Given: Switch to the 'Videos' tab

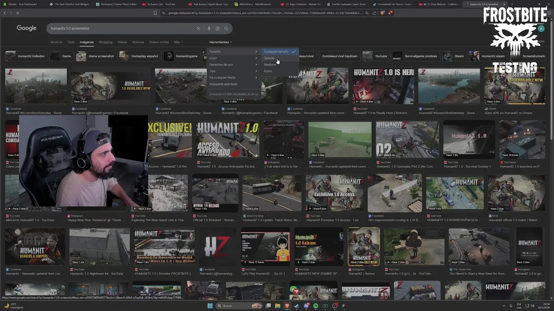Looking at the screenshot, I should click(122, 42).
